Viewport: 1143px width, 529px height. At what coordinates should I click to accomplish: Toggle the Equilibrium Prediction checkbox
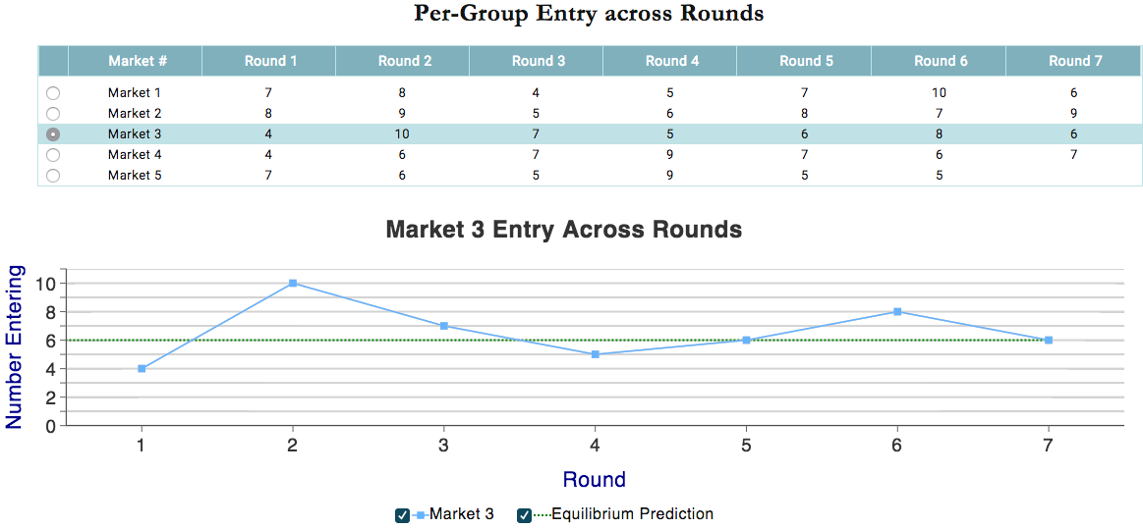pos(524,515)
